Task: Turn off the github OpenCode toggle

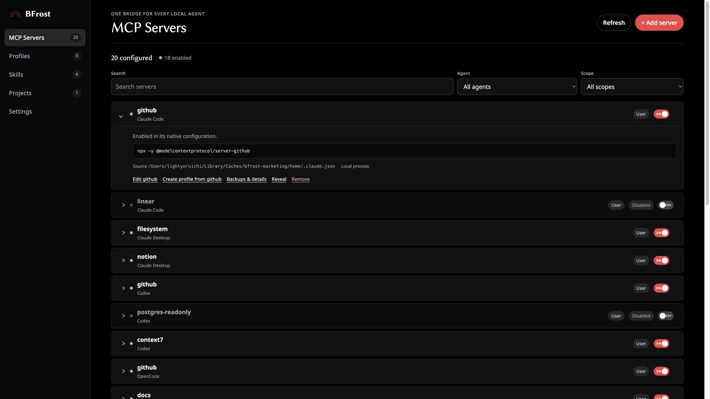Action: 661,371
